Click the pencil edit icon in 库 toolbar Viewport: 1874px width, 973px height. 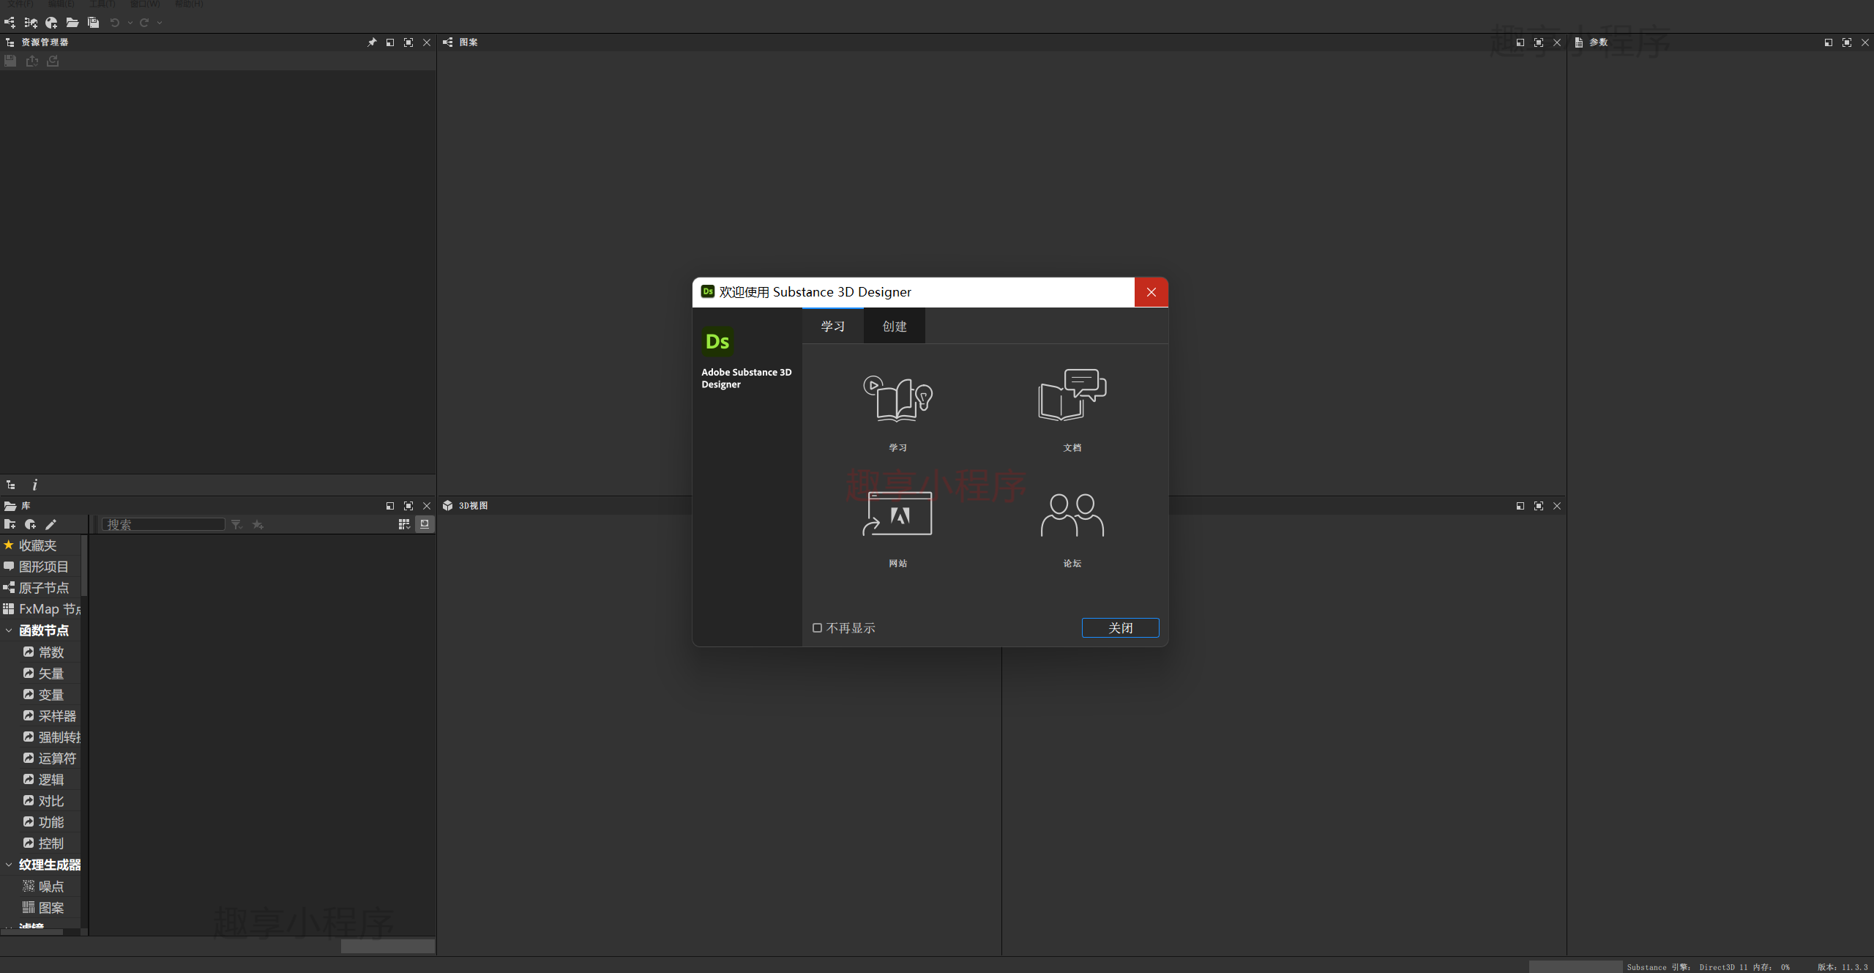pos(51,524)
